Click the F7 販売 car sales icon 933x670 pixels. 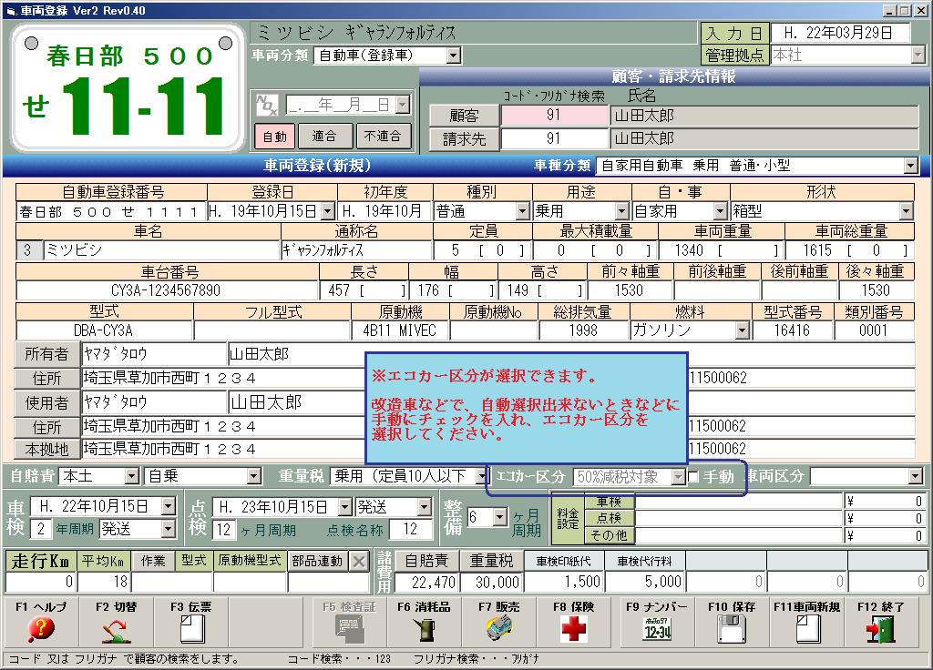click(x=498, y=628)
